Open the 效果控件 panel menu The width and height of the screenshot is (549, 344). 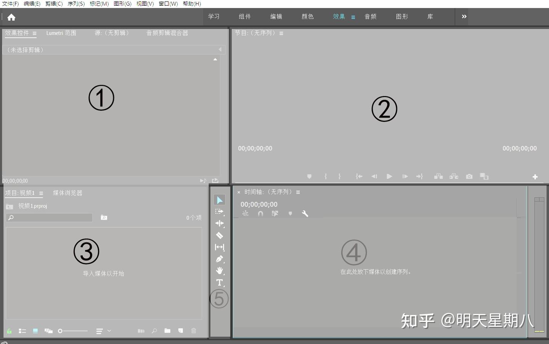tap(34, 34)
